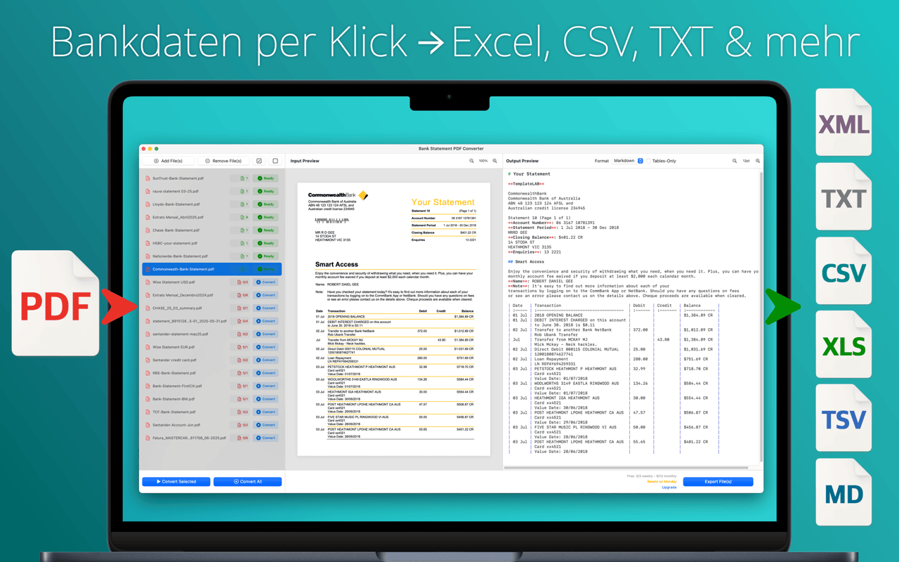Select Nationwide-Bank-Statement.pdf file

pos(212,256)
